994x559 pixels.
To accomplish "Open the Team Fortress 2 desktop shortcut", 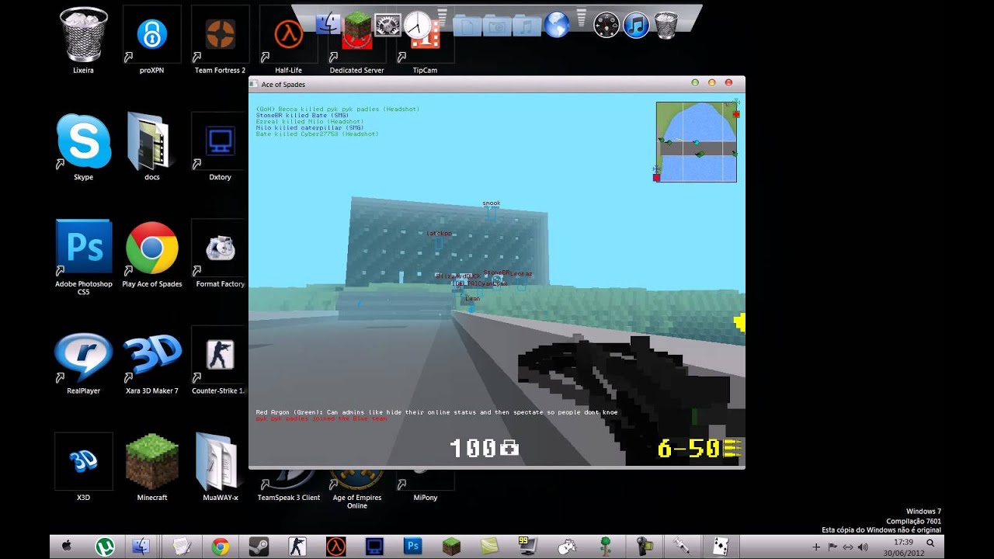I will pyautogui.click(x=220, y=40).
